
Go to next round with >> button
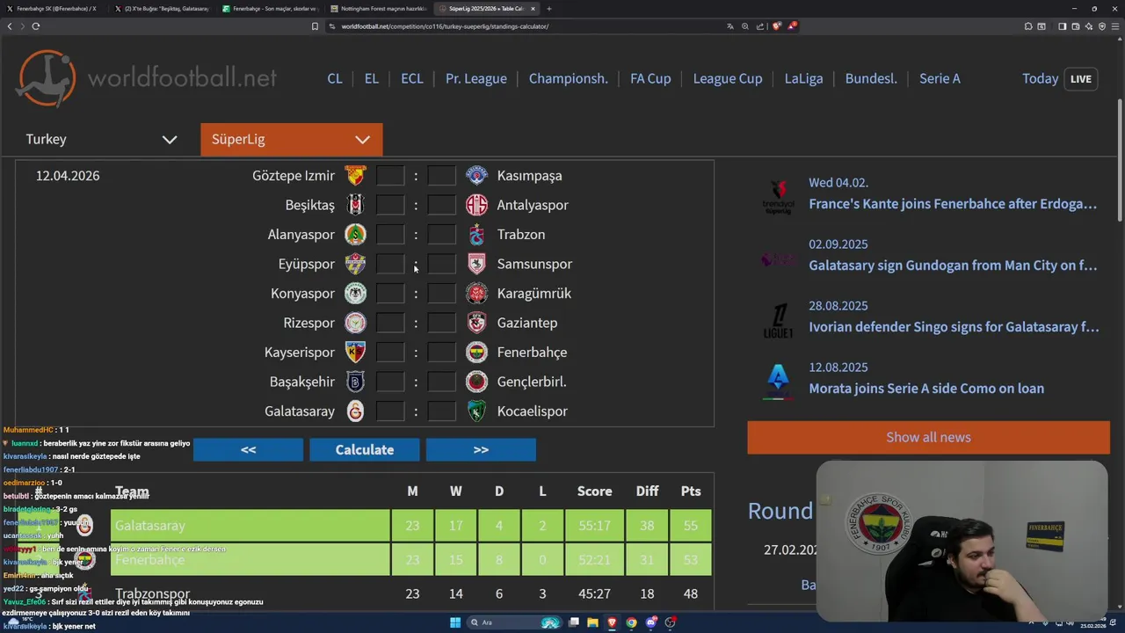pos(481,449)
